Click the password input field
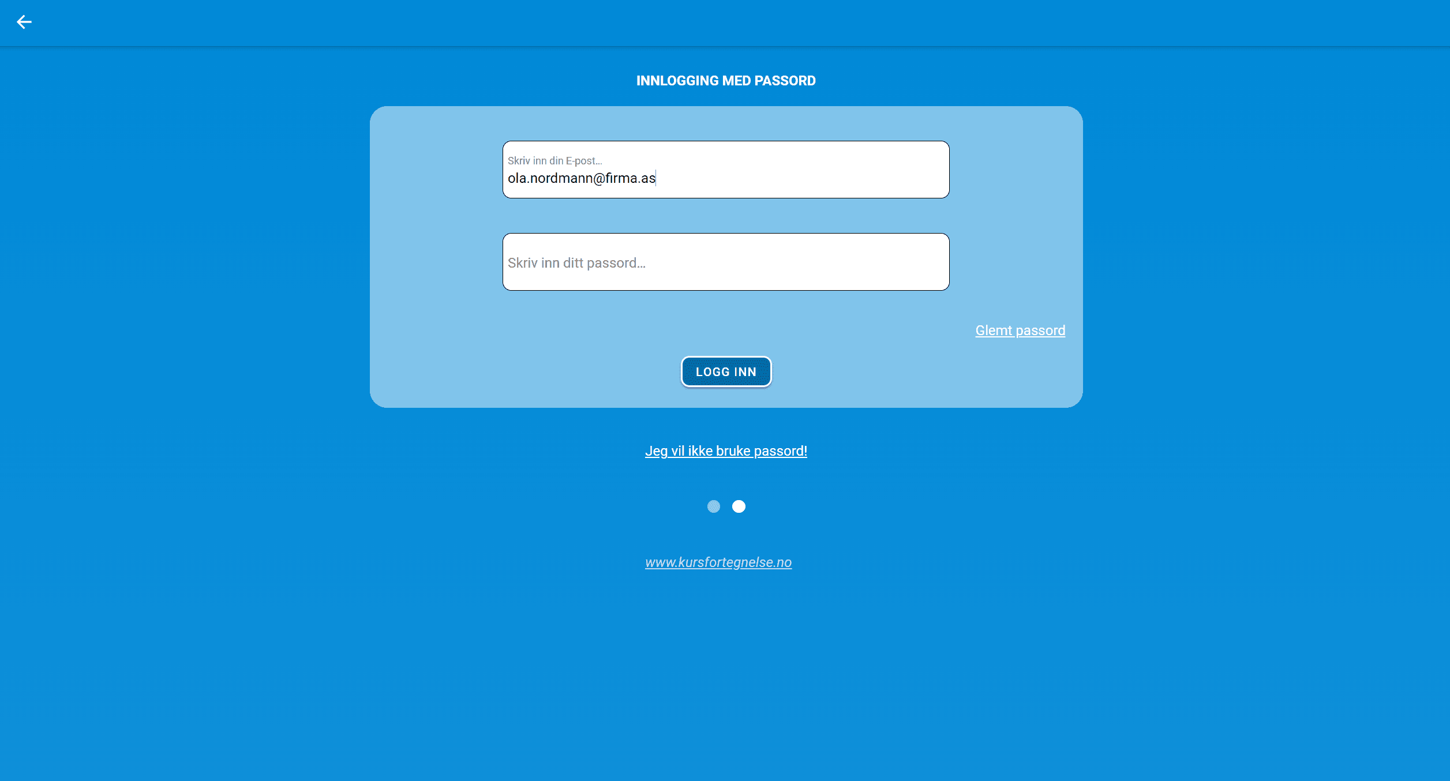 [x=725, y=262]
